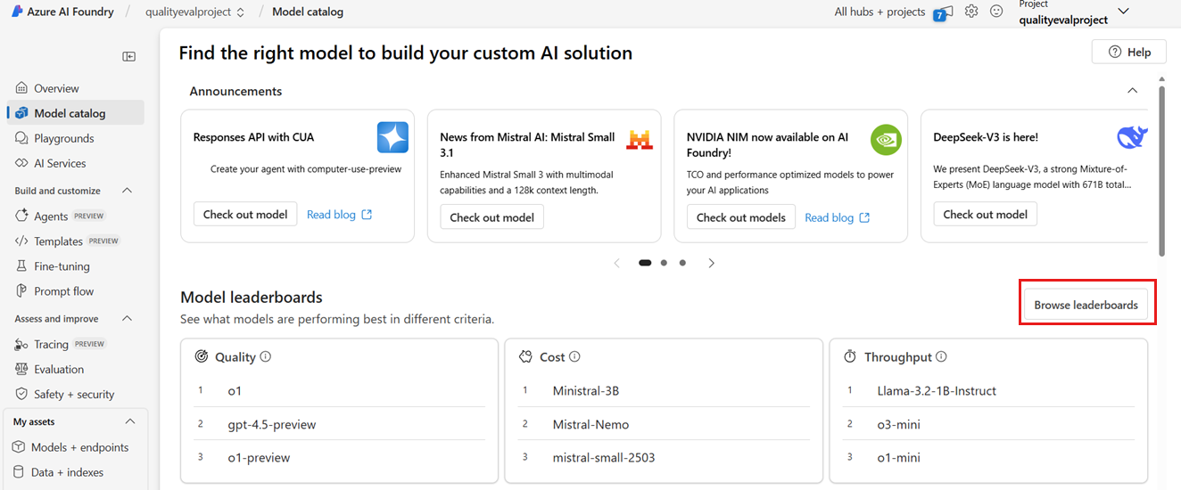The width and height of the screenshot is (1181, 490).
Task: Show next announcements with right arrow
Action: [711, 263]
